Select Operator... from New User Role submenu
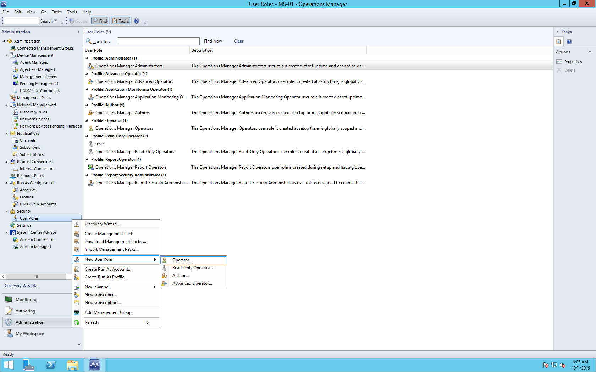The image size is (596, 372). click(182, 260)
